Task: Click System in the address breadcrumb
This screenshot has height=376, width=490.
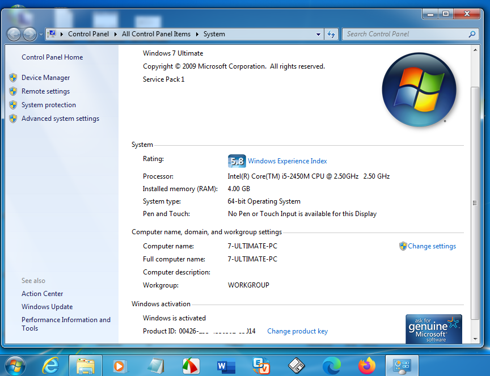Action: click(214, 34)
